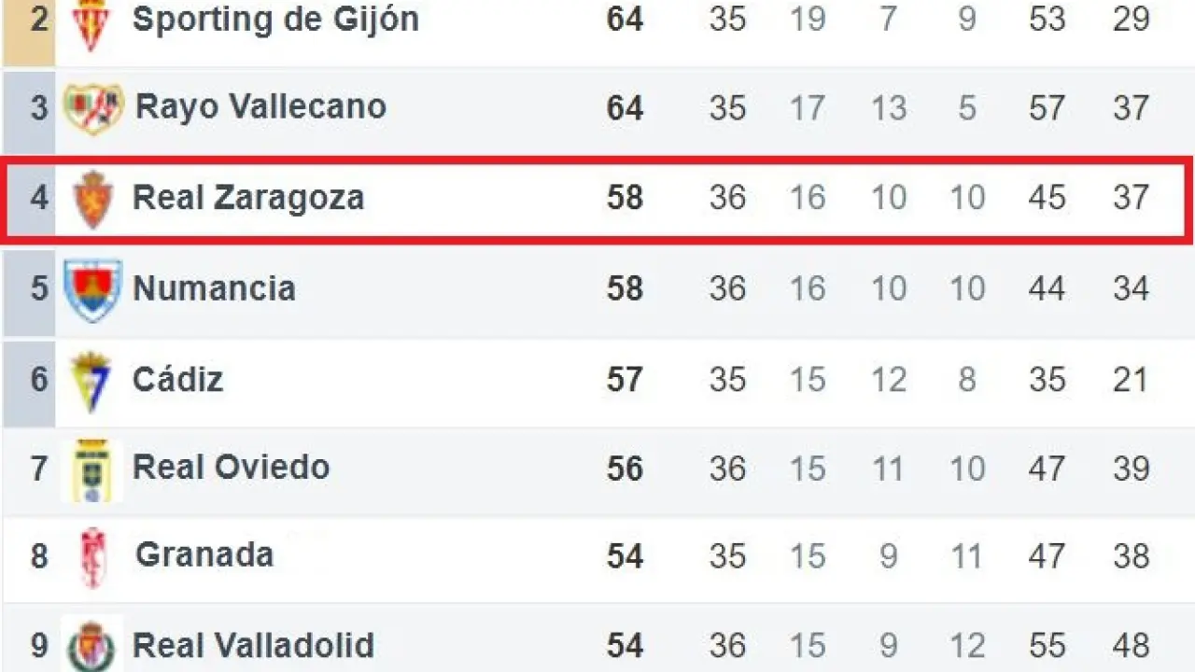Open the Numancia team page
Viewport: 1195px width, 672px height.
point(214,288)
